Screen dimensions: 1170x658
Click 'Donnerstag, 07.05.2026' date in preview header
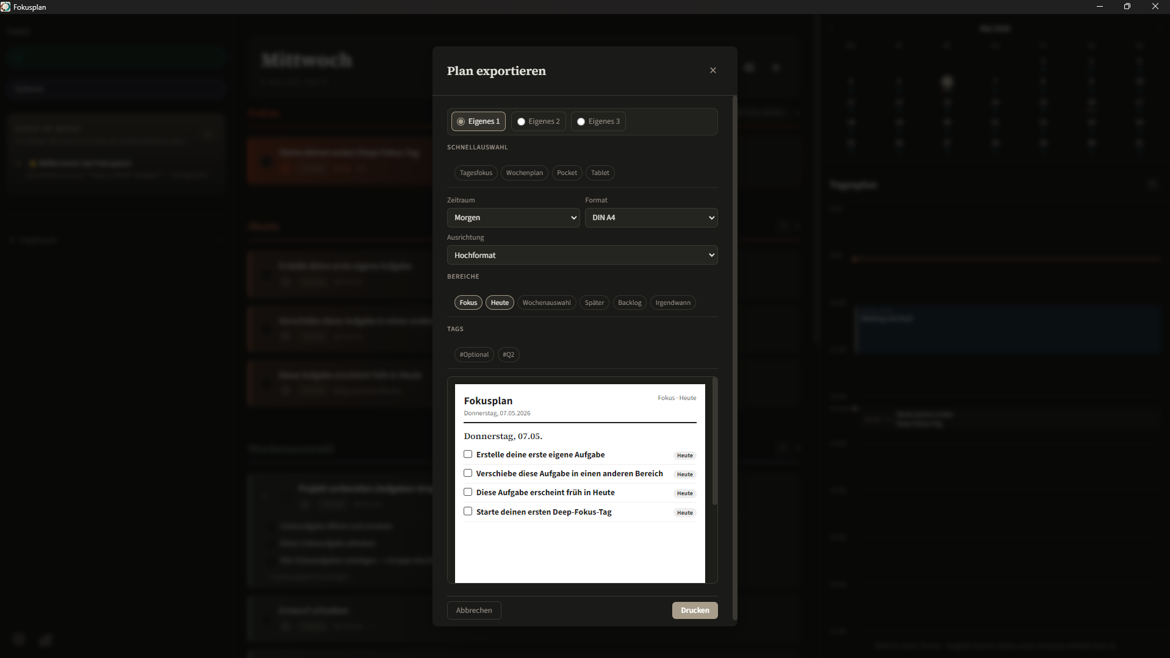(497, 413)
